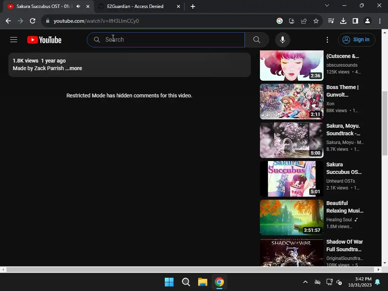The height and width of the screenshot is (291, 388).
Task: View site information lock icon
Action: click(48, 21)
